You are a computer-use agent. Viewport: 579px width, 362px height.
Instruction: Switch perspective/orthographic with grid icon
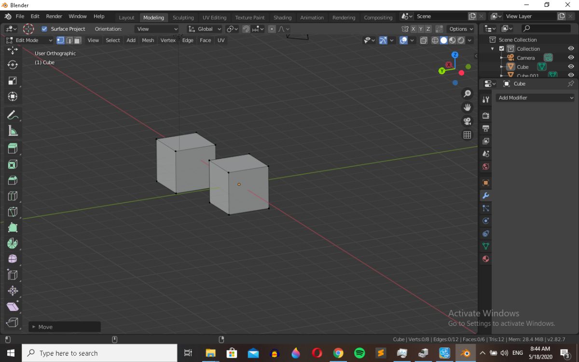(x=467, y=135)
